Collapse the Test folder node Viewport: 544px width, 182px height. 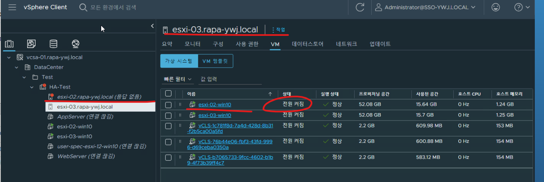click(24, 77)
